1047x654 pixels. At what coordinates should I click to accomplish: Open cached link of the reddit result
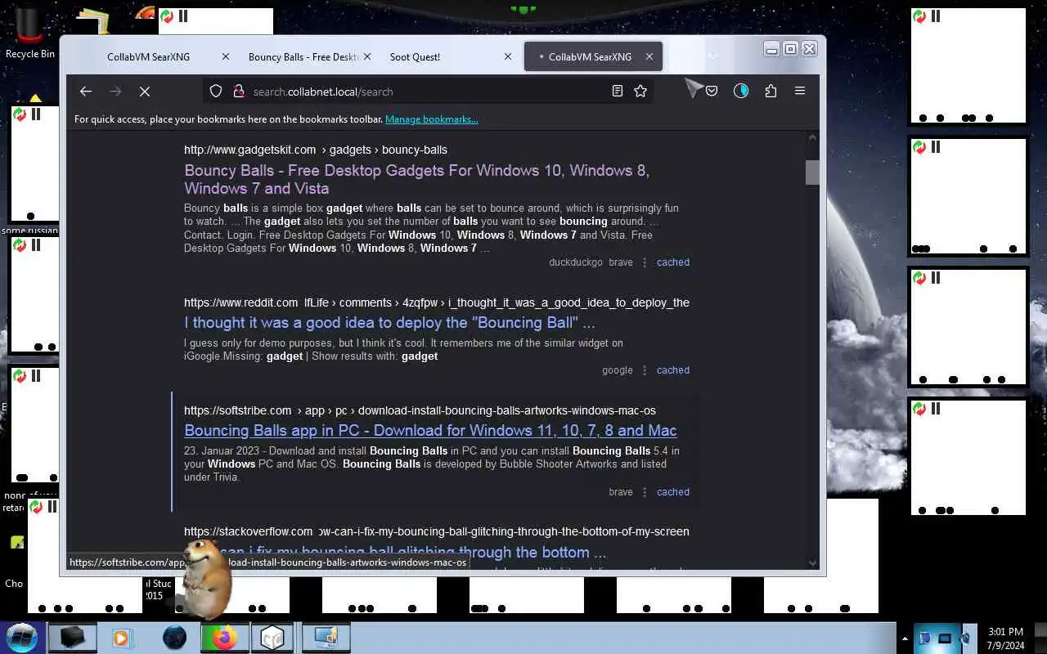[x=673, y=370]
